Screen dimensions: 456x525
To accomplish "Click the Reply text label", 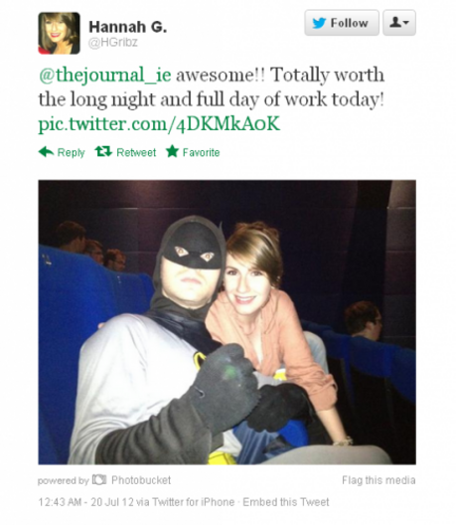I will (x=72, y=153).
